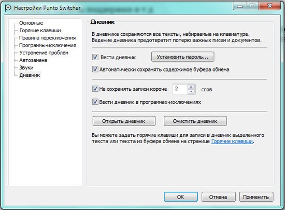Open 'Программы-исключения' settings page
Viewport: 285px width, 210px height.
[x=48, y=45]
